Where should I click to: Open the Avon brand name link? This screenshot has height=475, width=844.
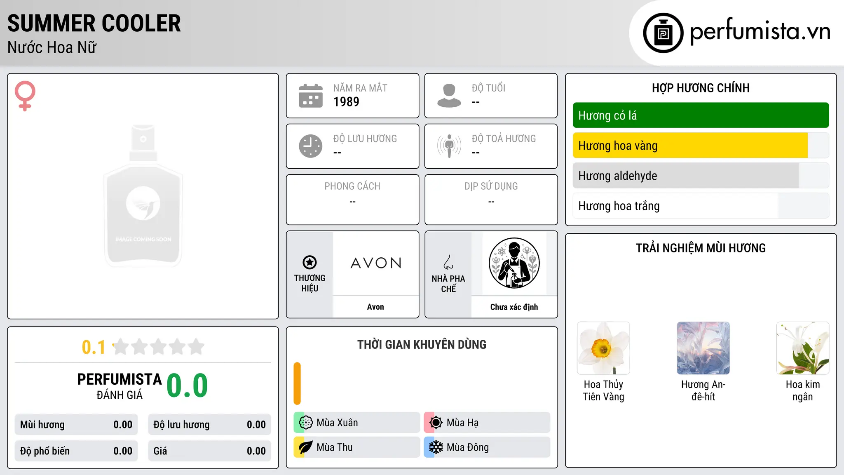click(x=375, y=307)
